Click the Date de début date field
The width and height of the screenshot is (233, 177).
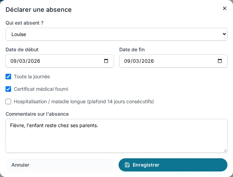(x=60, y=61)
